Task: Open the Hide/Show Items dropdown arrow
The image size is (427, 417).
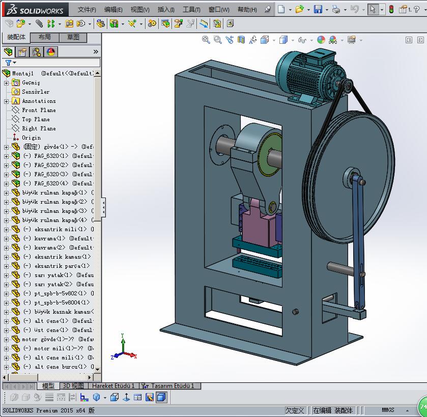Action: 311,40
